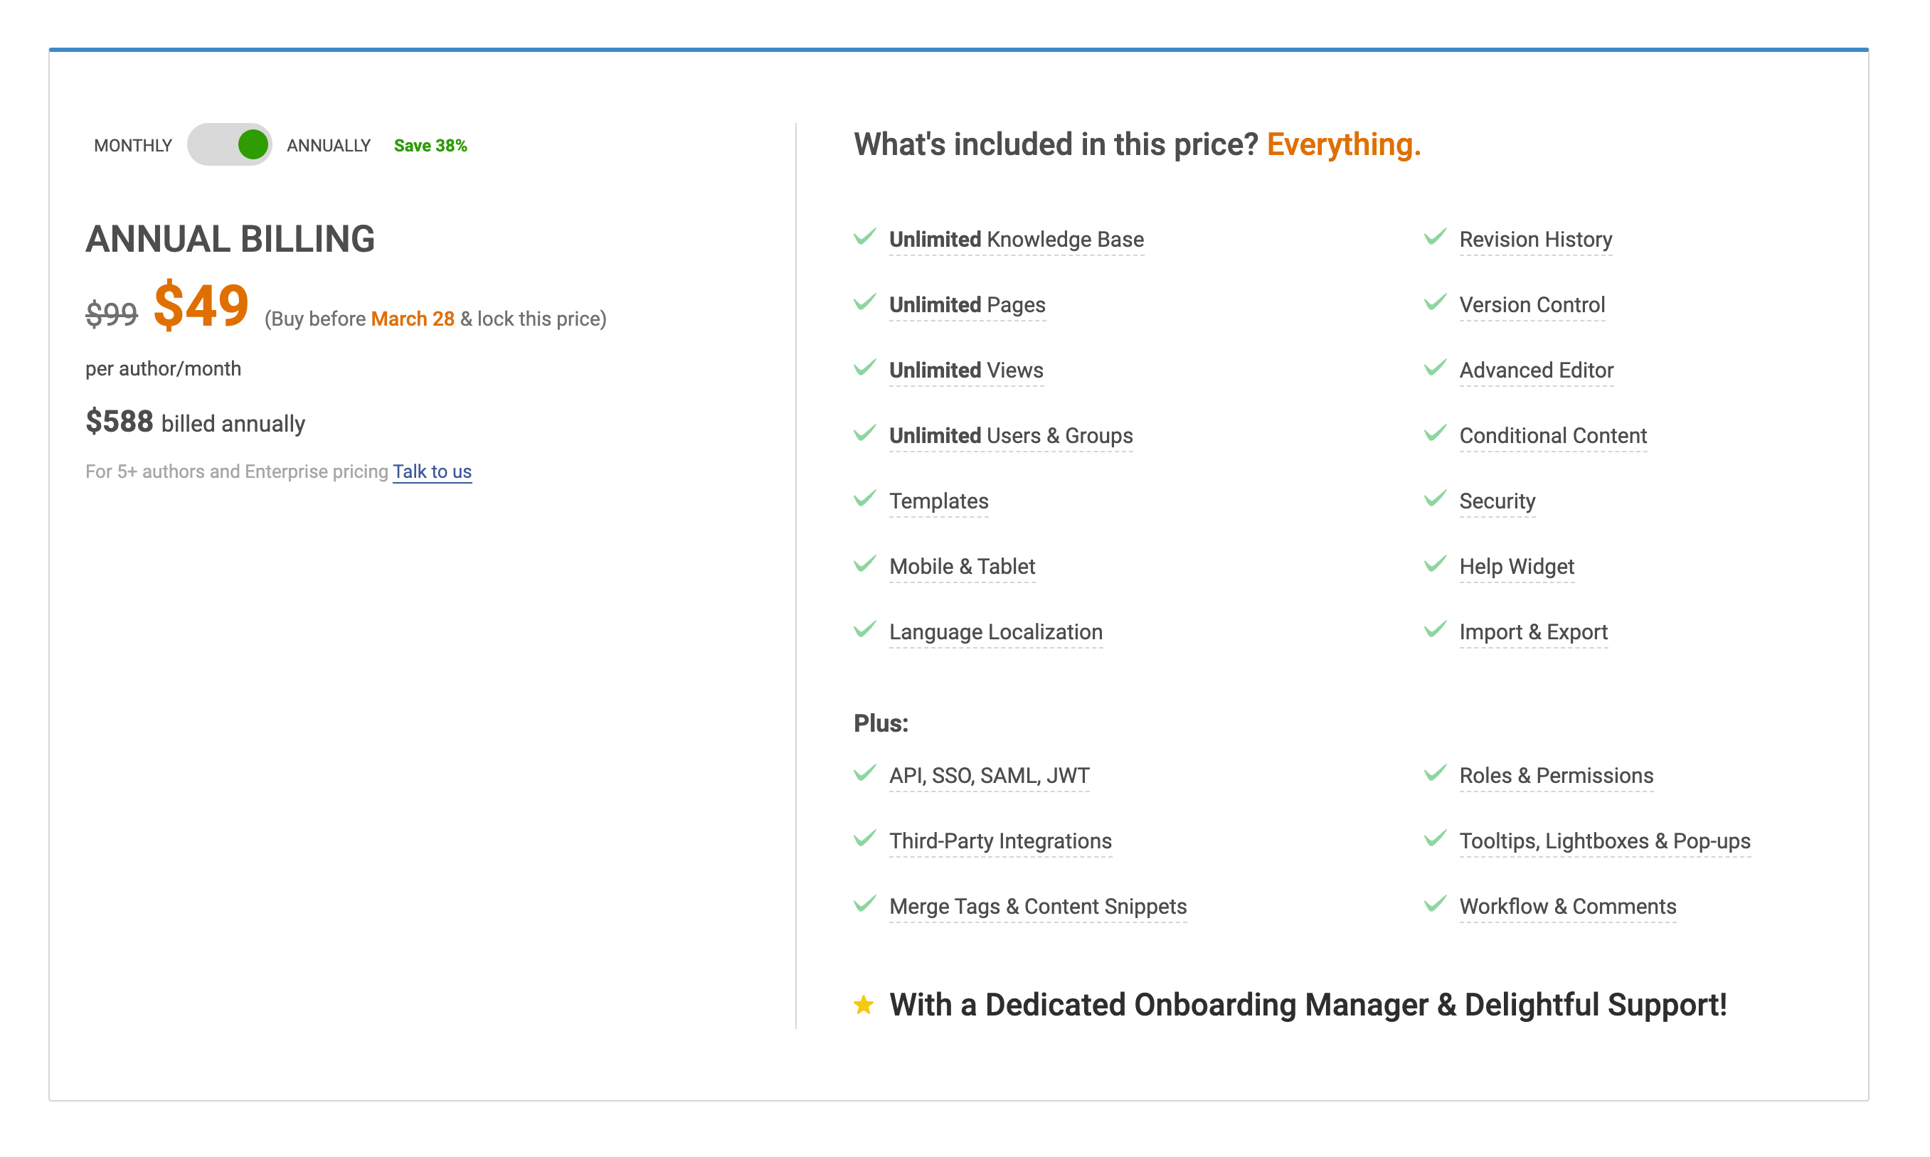Click the March 28 deadline text

tap(413, 319)
